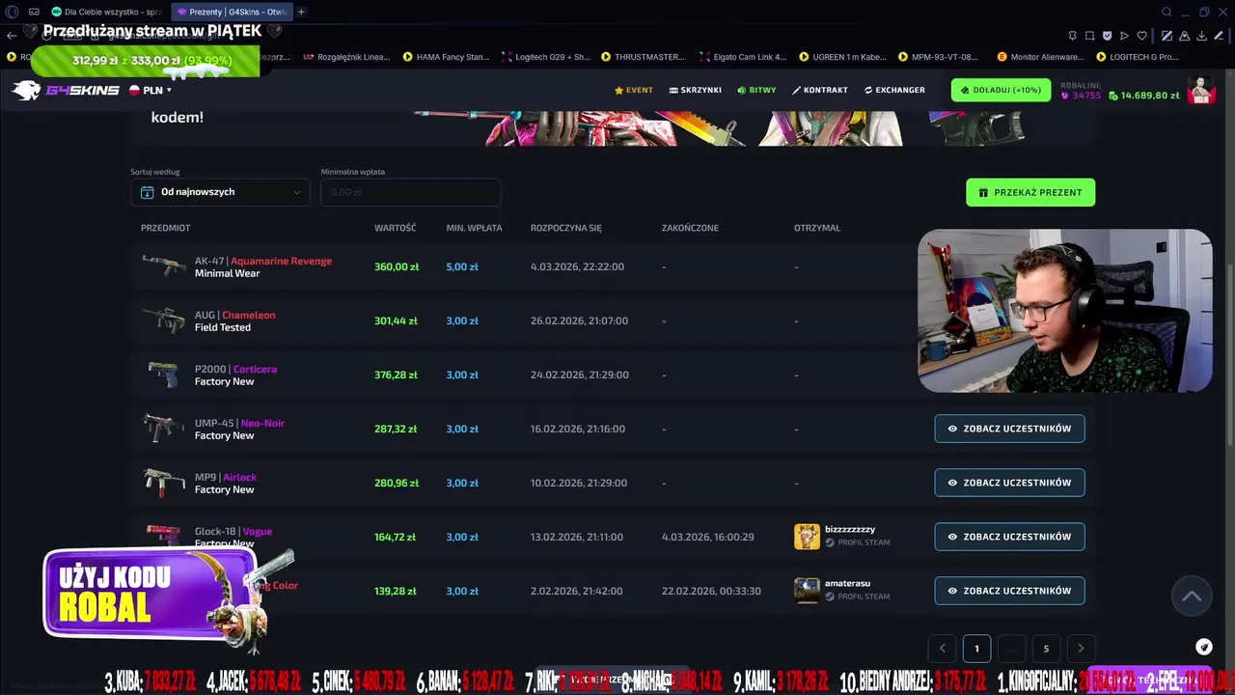Open 'Logitech G29 + Sh...' bookmark
Viewport: 1235px width, 695px height.
pyautogui.click(x=546, y=57)
